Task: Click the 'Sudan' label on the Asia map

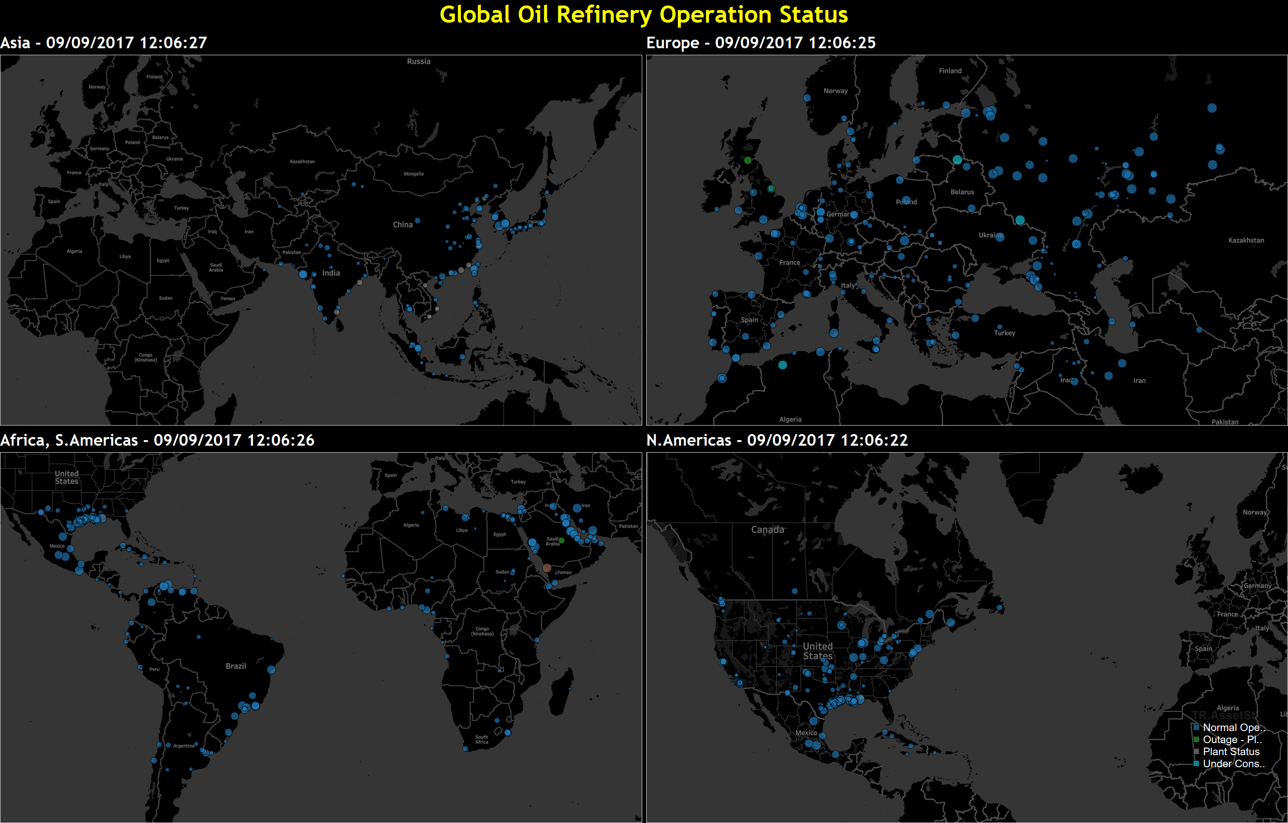Action: coord(166,298)
